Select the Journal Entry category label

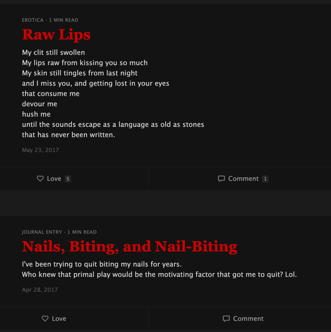tap(42, 232)
